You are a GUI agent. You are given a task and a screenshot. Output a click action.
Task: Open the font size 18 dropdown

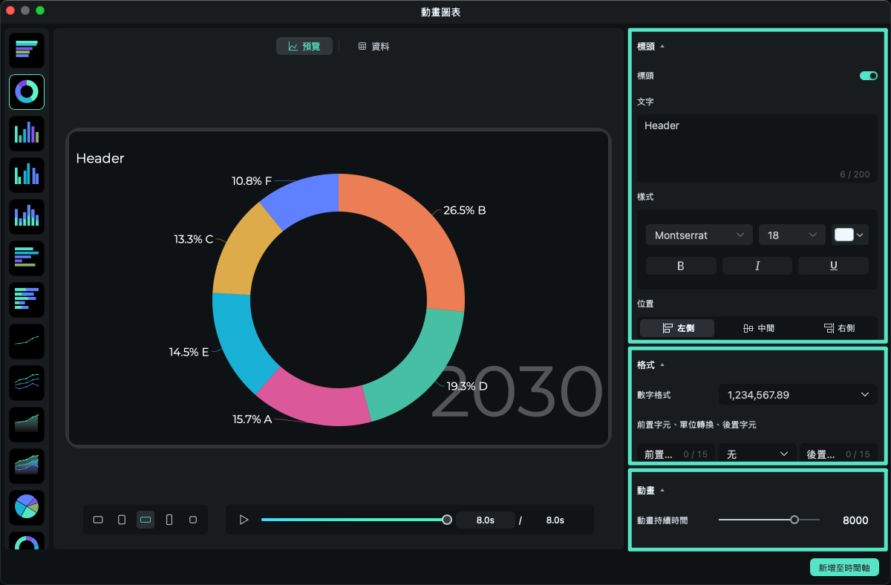(792, 235)
